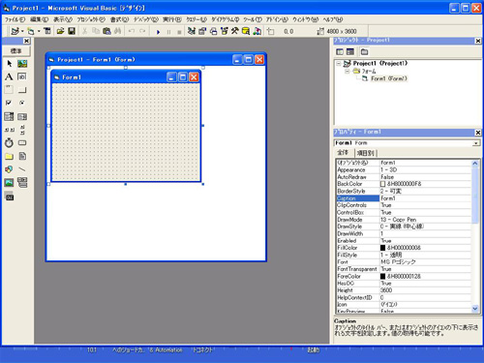Collapse the Project1 tree node
Image resolution: width=484 pixels, height=363 pixels.
(339, 64)
